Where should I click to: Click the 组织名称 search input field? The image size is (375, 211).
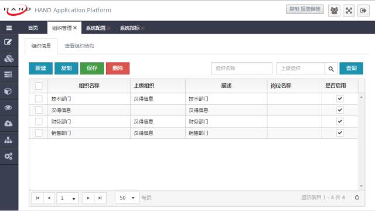(241, 69)
